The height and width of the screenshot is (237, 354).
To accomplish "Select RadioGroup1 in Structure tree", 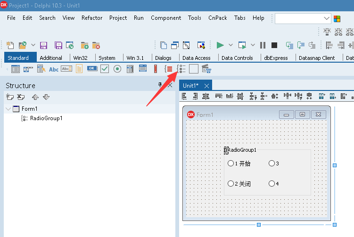I will point(46,118).
